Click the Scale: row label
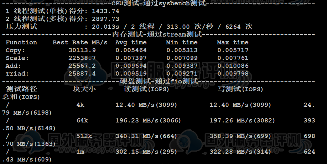The height and width of the screenshot is (164, 327). 17,58
